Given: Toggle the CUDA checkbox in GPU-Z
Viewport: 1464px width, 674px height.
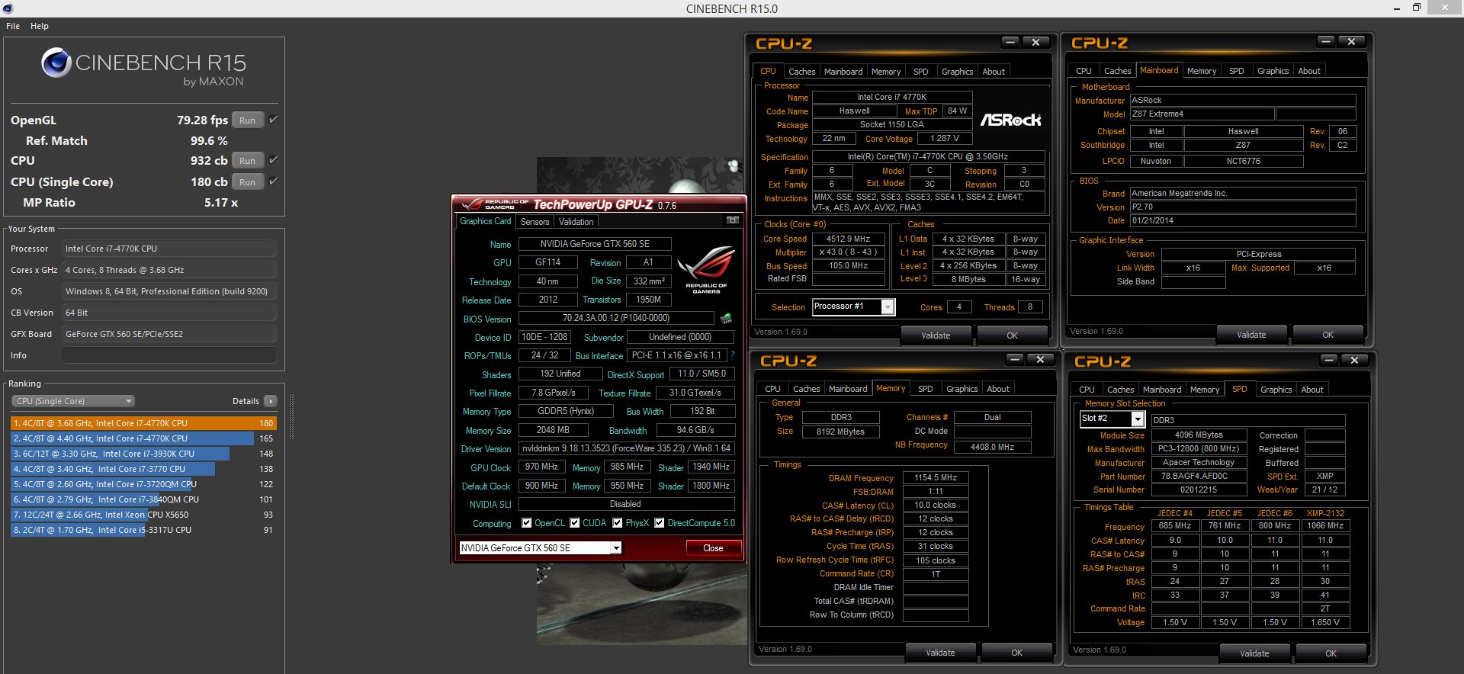Looking at the screenshot, I should 575,523.
